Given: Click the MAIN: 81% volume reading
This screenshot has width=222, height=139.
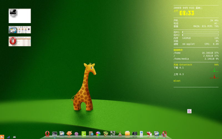Looking at the screenshot, I should [200, 26].
